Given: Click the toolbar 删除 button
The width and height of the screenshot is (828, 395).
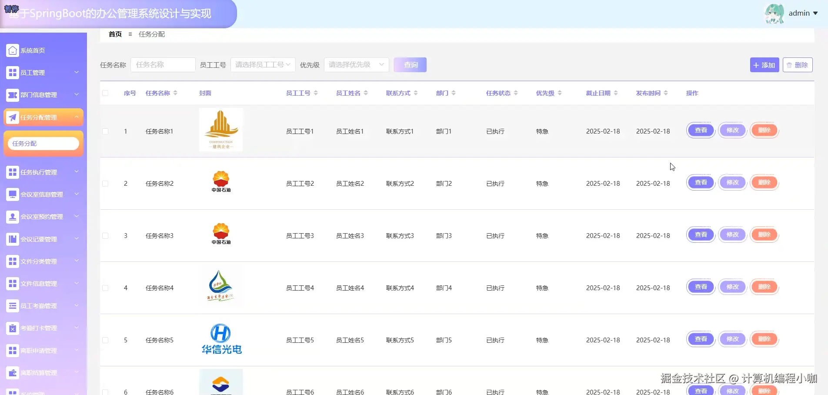Looking at the screenshot, I should (x=798, y=65).
